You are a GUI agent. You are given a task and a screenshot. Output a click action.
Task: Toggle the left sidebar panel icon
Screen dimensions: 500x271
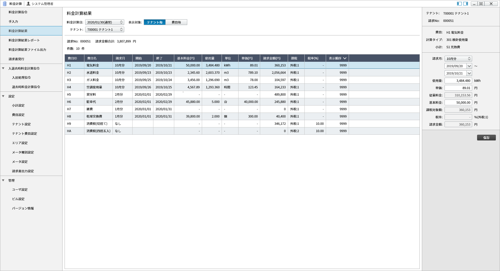coord(459,4)
